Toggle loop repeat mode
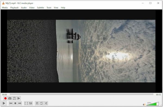This screenshot has width=163, height=107. pos(42,103)
